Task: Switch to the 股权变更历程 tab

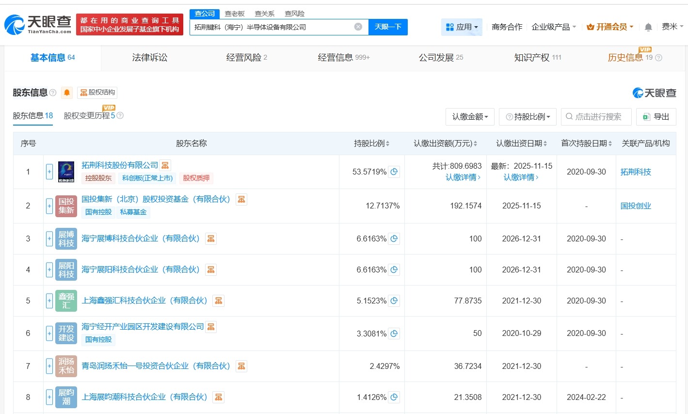Action: tap(86, 115)
